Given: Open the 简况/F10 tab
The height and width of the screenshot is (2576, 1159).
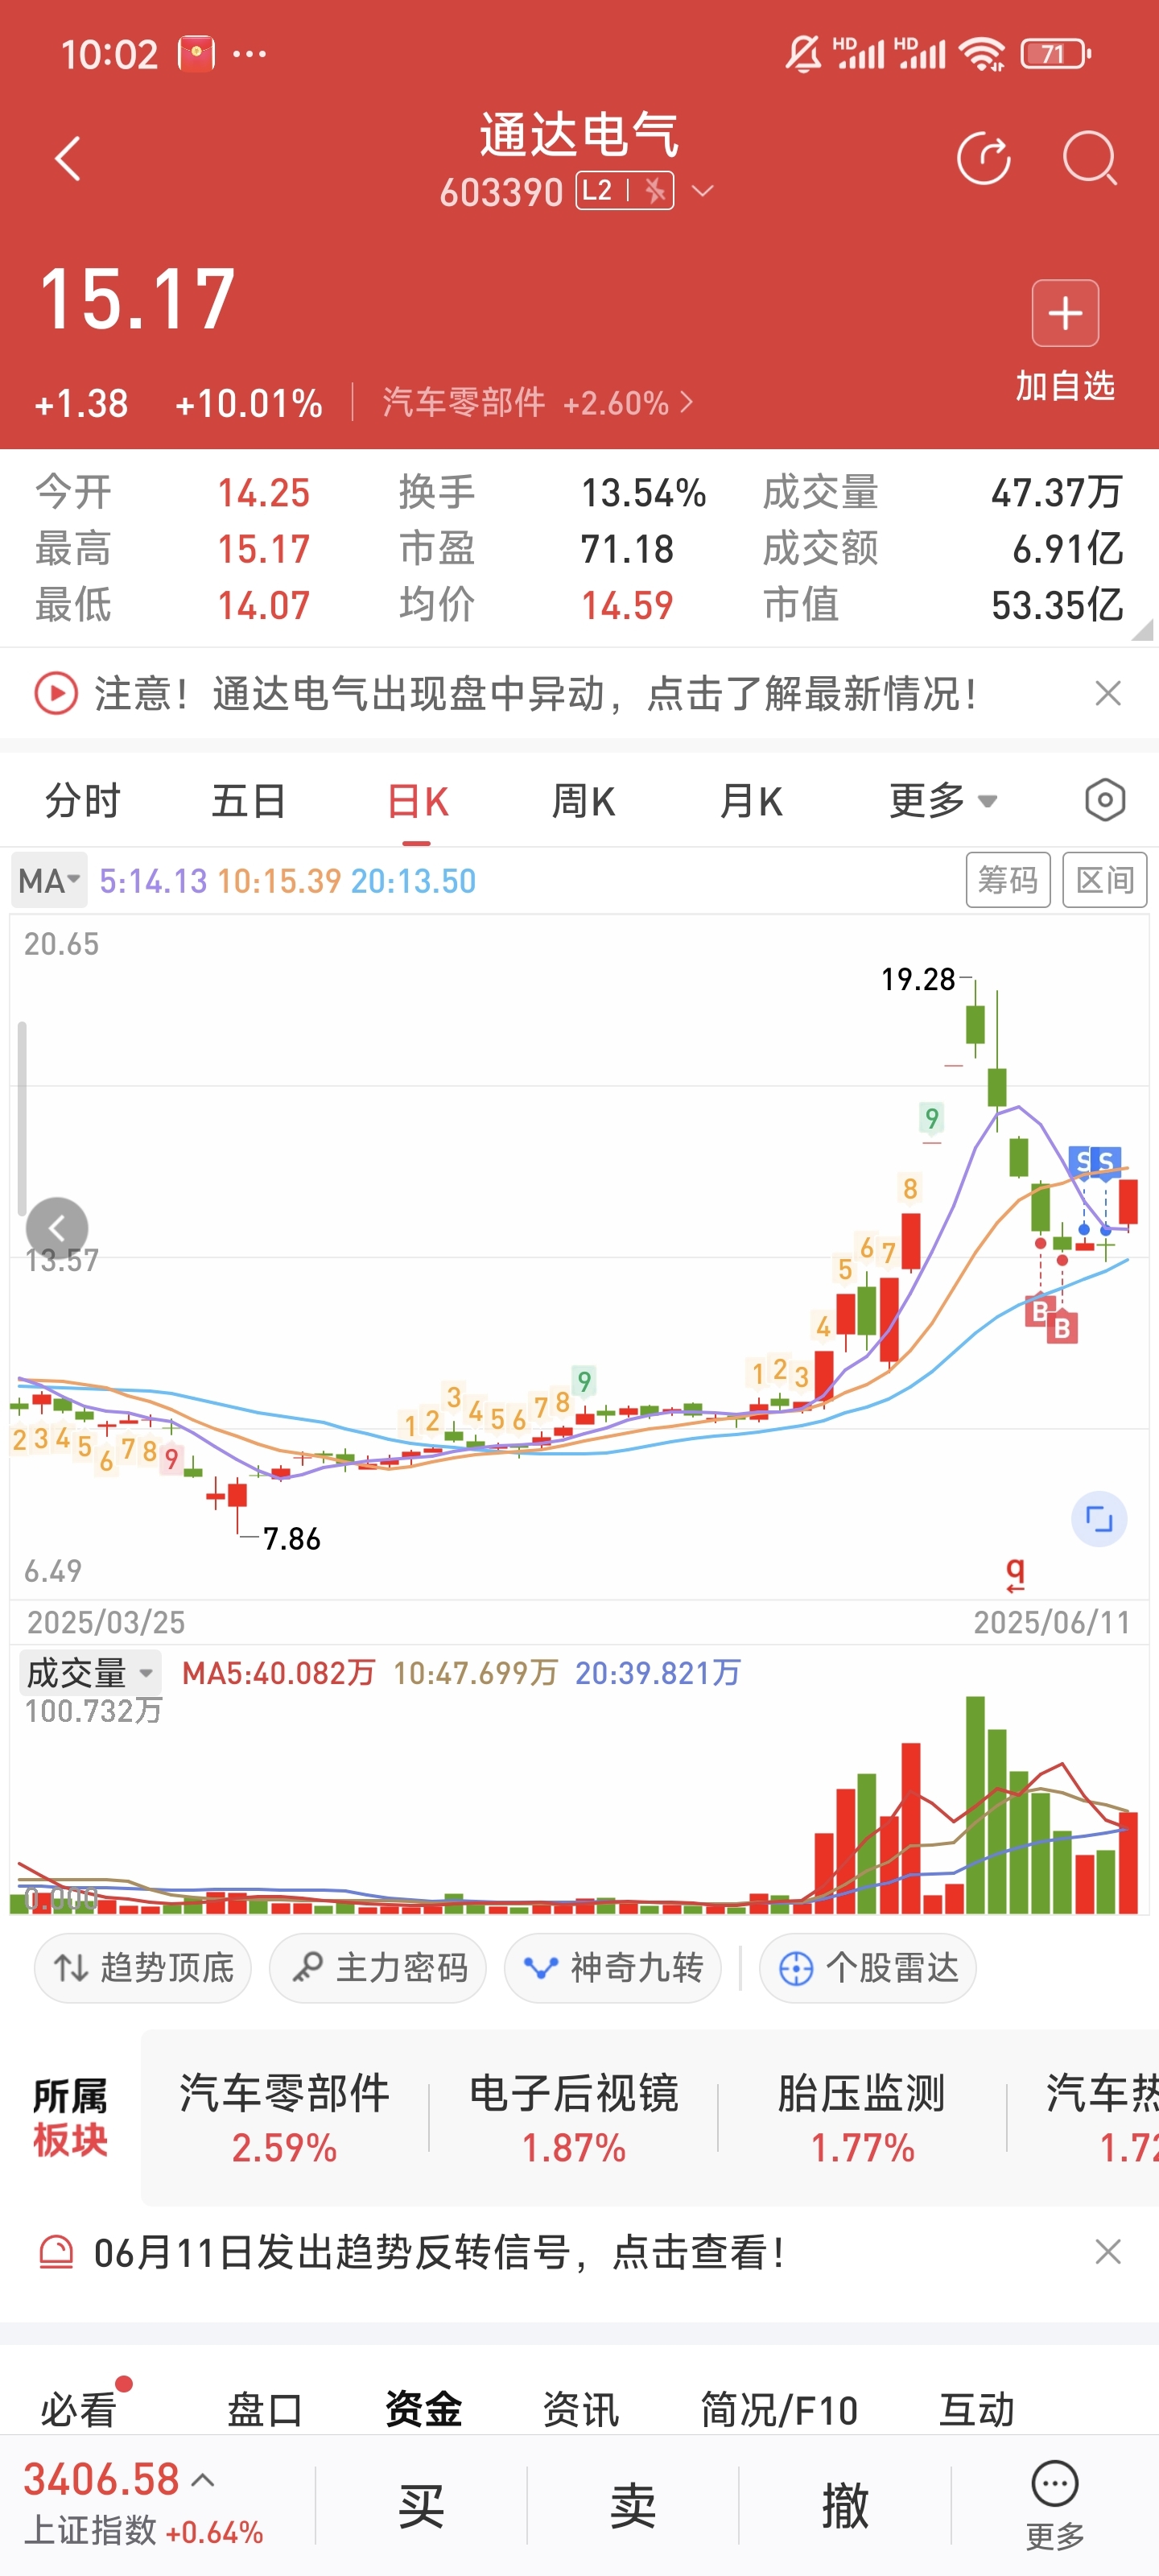Looking at the screenshot, I should coord(779,2410).
